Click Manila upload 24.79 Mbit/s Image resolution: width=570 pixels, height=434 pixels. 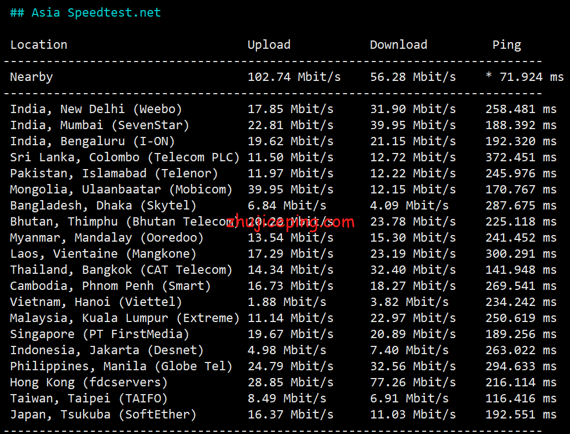(290, 366)
